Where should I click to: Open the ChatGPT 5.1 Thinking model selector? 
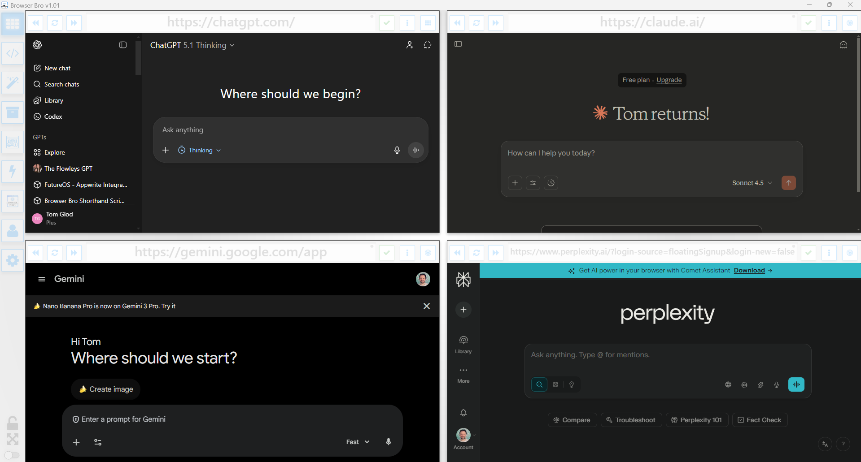pos(192,45)
